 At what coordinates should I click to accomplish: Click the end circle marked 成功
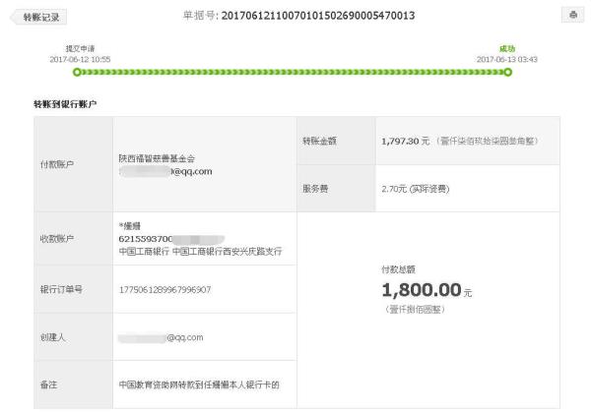point(507,72)
